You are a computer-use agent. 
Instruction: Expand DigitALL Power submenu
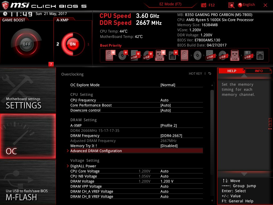[x=136, y=166]
